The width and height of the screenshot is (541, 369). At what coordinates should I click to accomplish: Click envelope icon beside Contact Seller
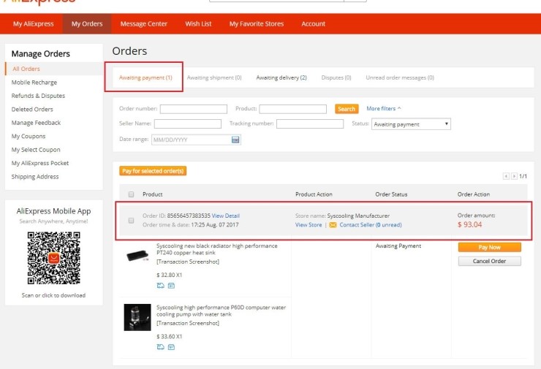(x=333, y=225)
